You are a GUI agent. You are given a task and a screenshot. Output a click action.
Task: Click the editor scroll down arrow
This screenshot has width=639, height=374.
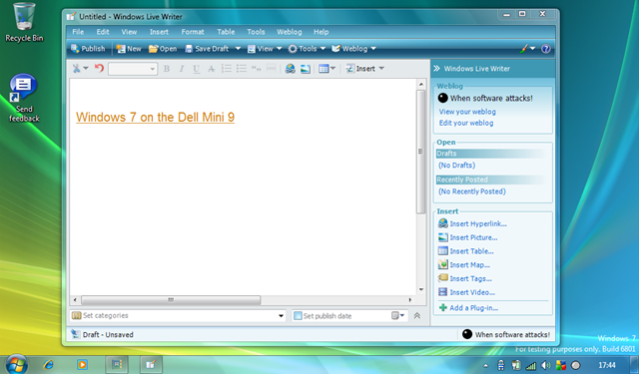coord(421,290)
